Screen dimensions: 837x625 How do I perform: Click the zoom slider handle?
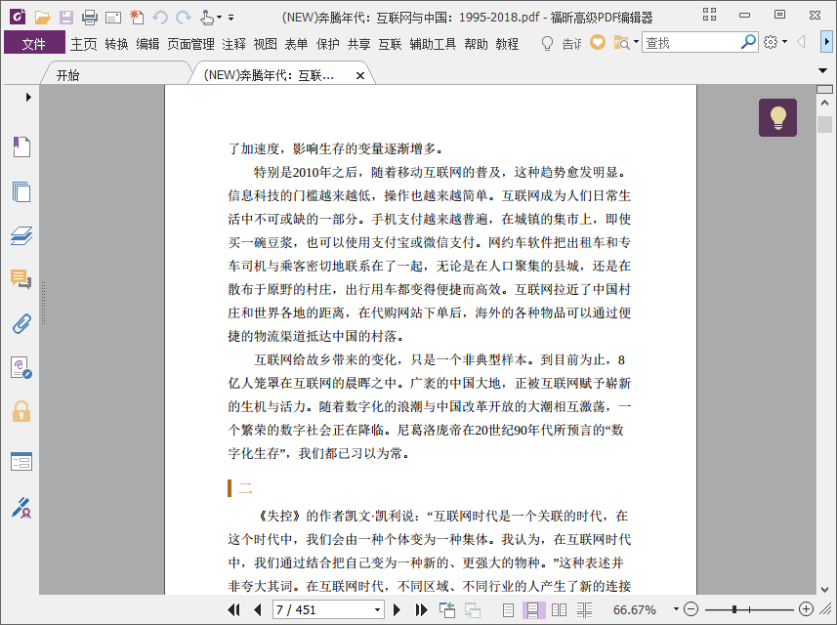(734, 609)
